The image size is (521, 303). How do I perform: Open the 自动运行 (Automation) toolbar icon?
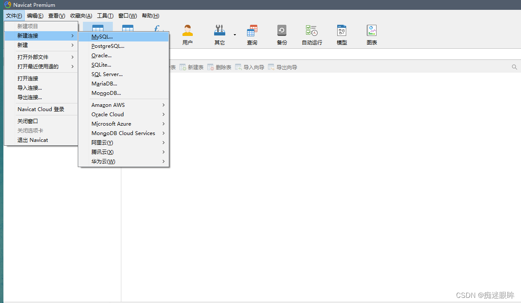point(312,35)
